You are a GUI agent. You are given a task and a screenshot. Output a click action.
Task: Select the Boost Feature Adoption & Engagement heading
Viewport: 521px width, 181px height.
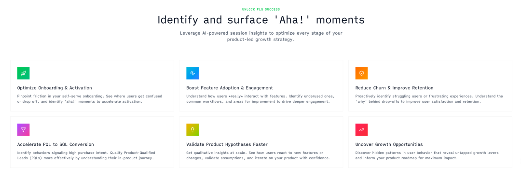coord(230,88)
